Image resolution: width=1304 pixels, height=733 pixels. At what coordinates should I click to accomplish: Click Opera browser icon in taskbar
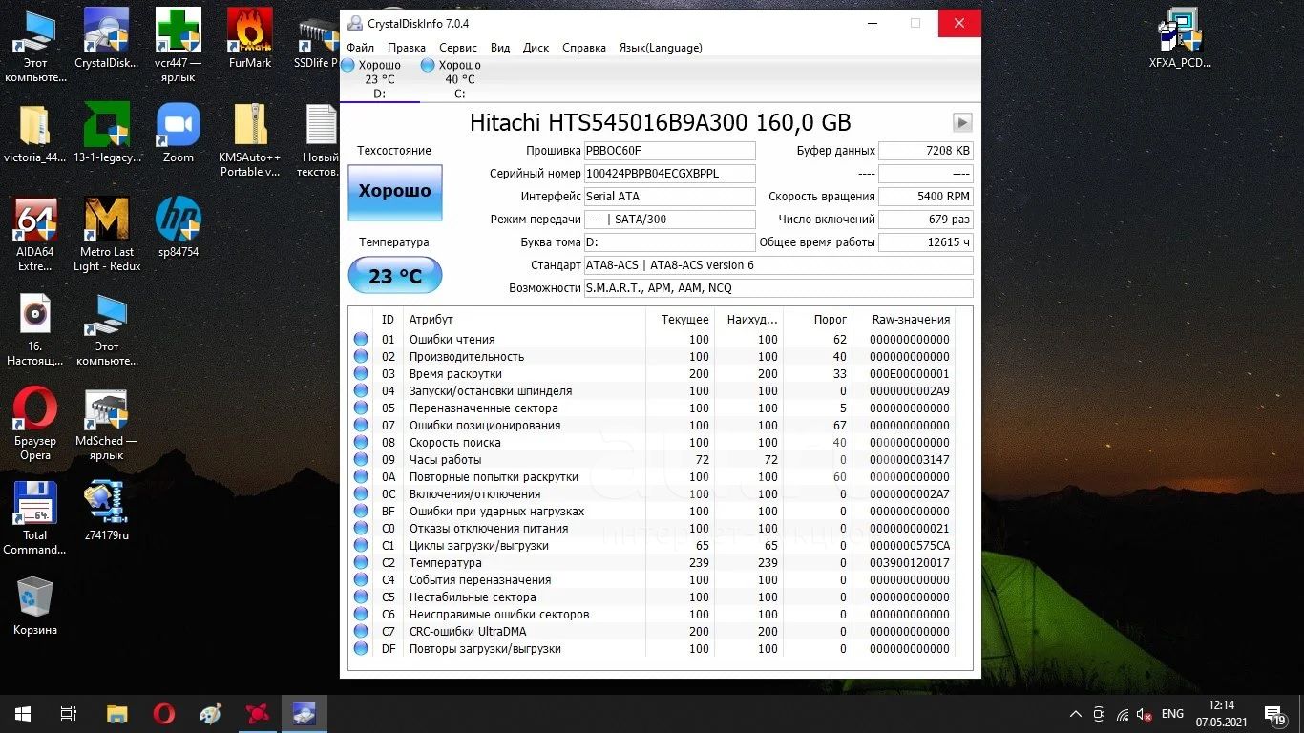coord(163,713)
